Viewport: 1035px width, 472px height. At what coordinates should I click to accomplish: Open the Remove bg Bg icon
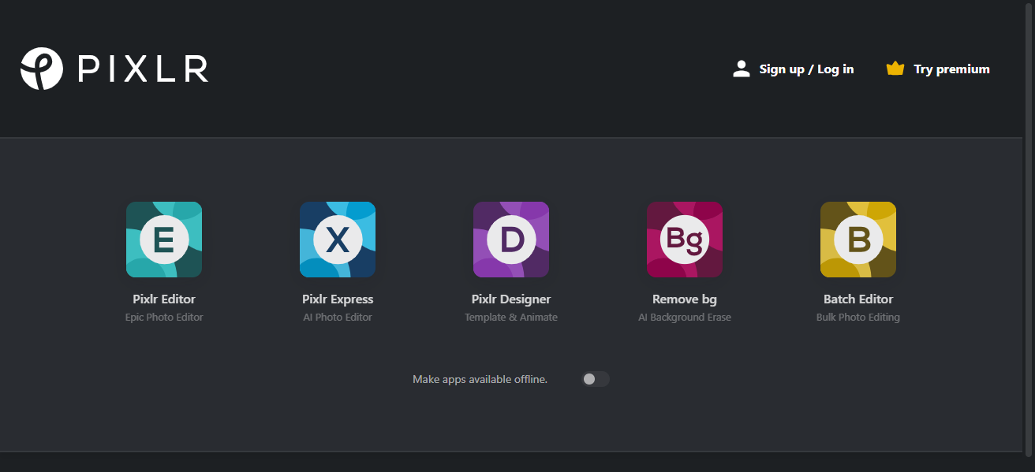click(x=685, y=240)
